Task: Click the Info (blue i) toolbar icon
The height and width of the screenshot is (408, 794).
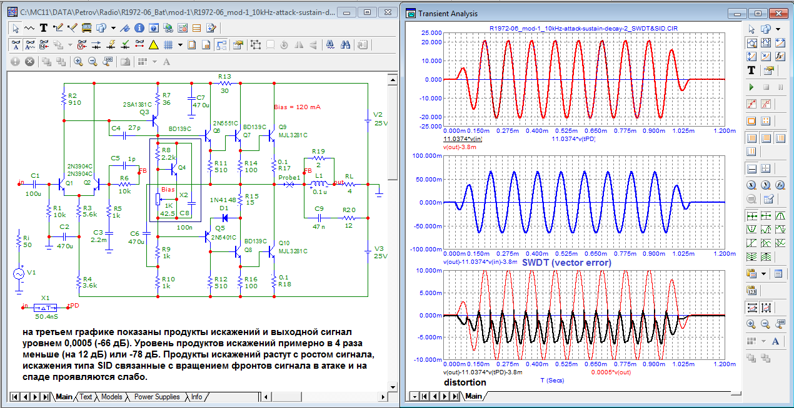Action: point(139,27)
